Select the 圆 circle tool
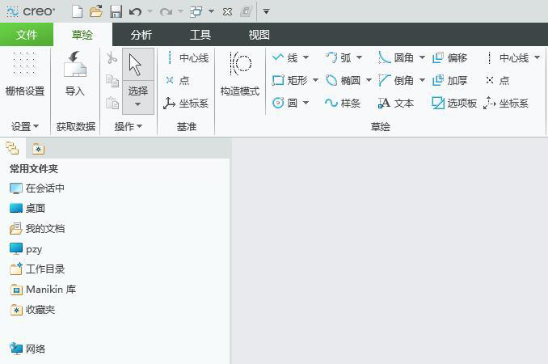Image resolution: width=548 pixels, height=364 pixels. (x=285, y=103)
